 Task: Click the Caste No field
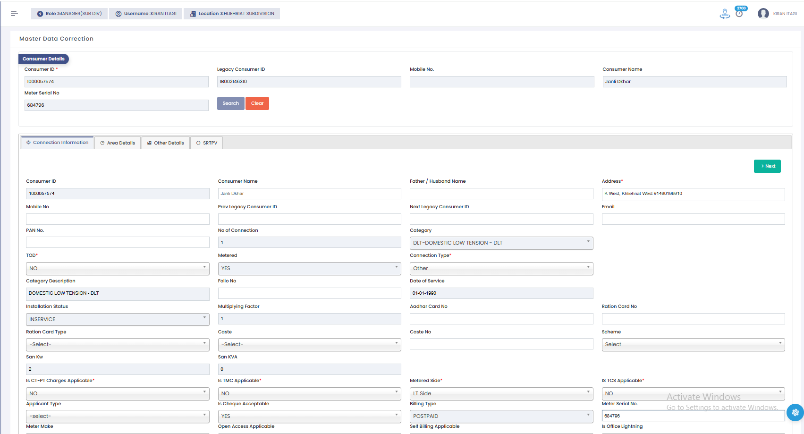click(x=501, y=344)
